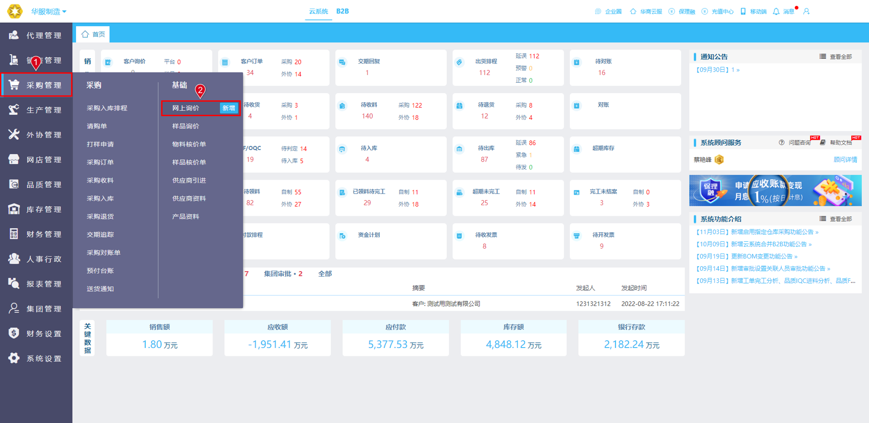
Task: Click the user profile icon
Action: [x=806, y=11]
